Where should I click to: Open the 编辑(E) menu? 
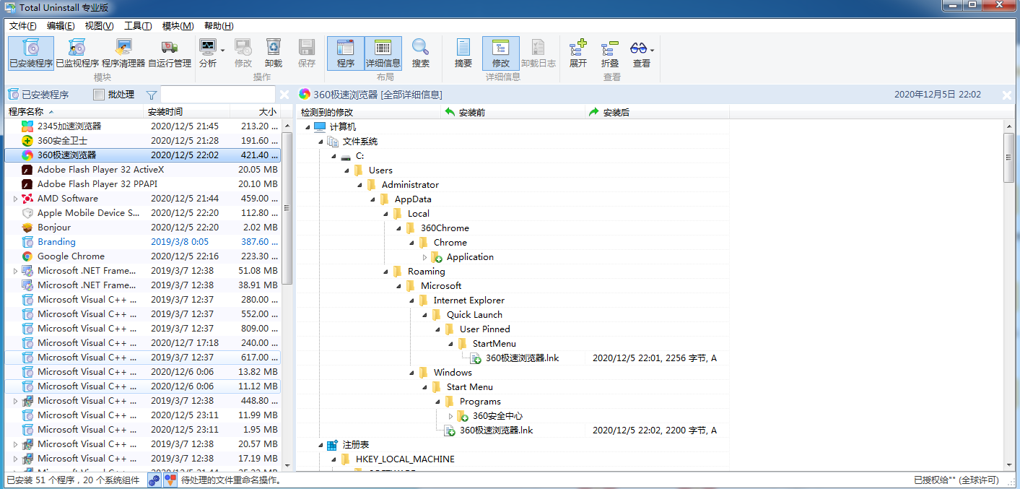[61, 26]
